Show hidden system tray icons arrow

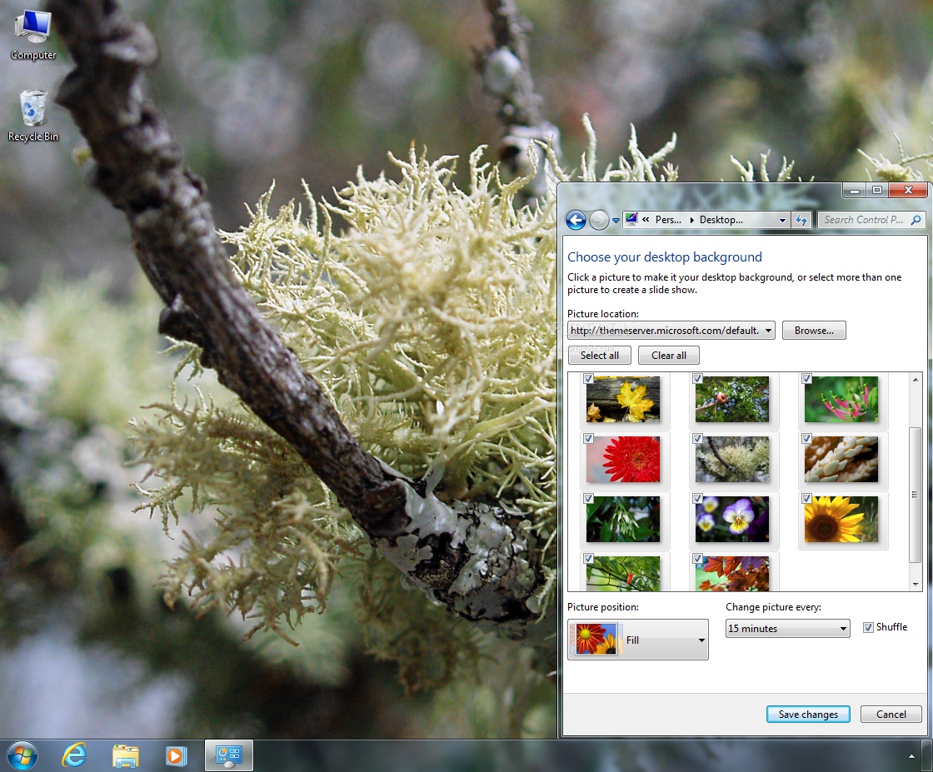[911, 756]
